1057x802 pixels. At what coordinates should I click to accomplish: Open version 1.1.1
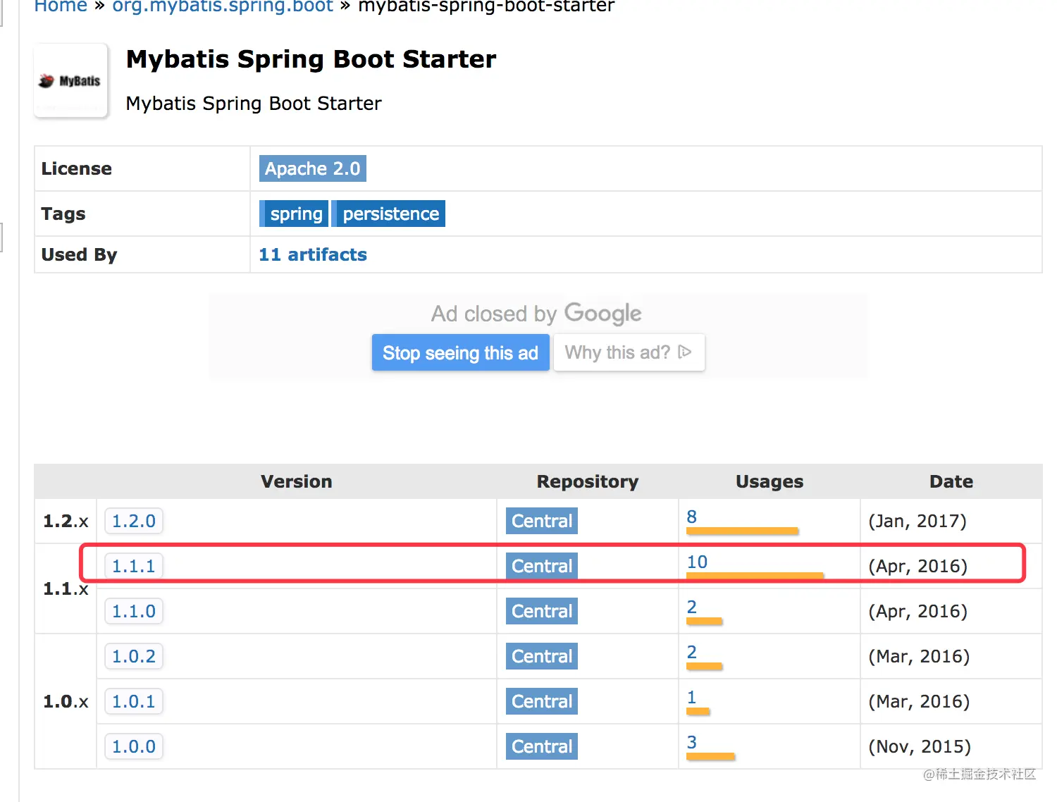tap(134, 566)
